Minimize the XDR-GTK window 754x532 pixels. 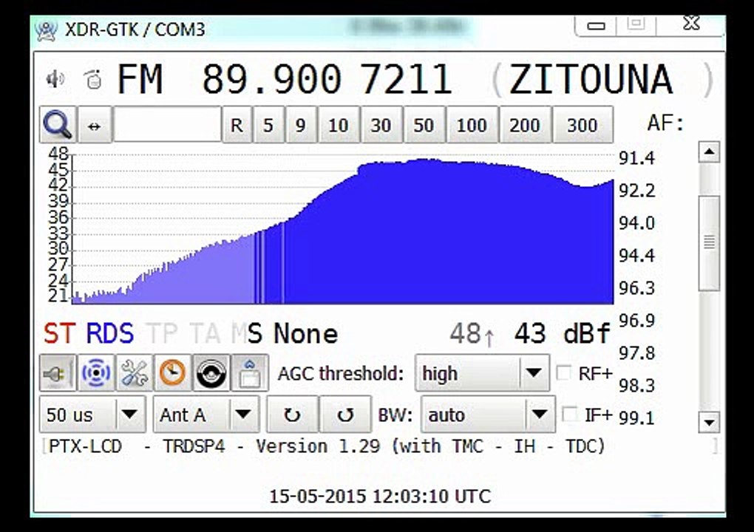tap(596, 25)
